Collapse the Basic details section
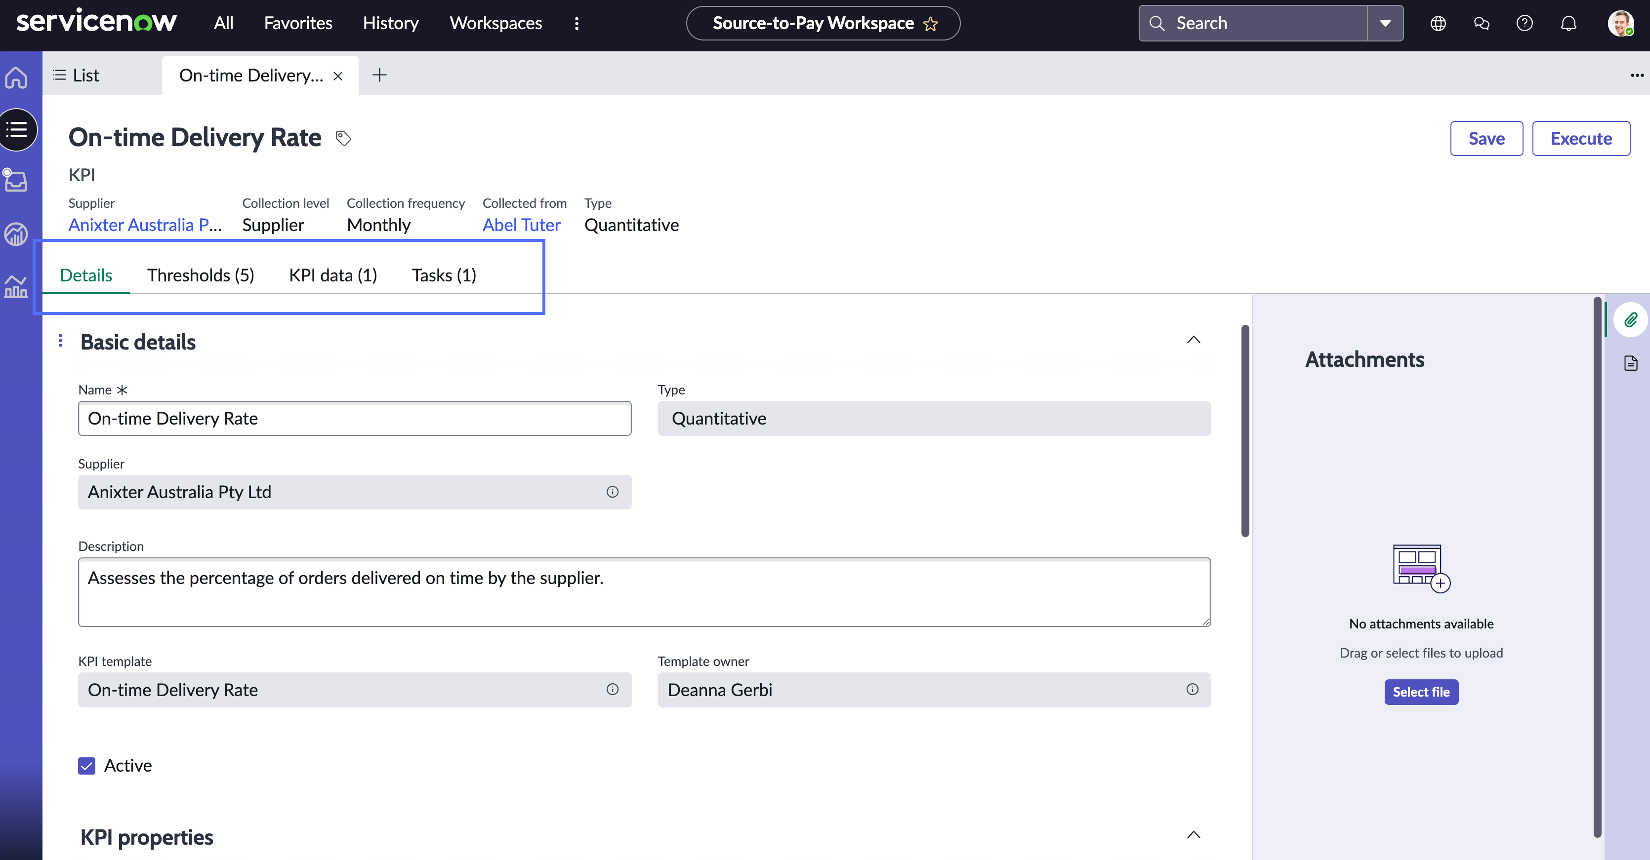1650x860 pixels. click(x=1194, y=340)
